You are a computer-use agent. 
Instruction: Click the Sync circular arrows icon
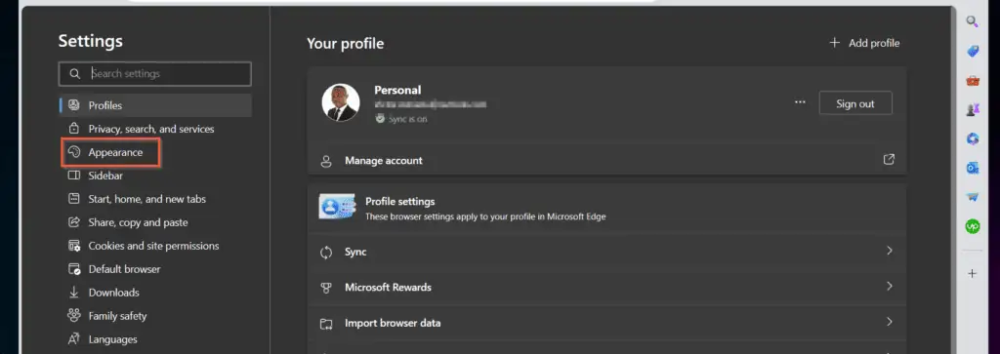pyautogui.click(x=326, y=253)
